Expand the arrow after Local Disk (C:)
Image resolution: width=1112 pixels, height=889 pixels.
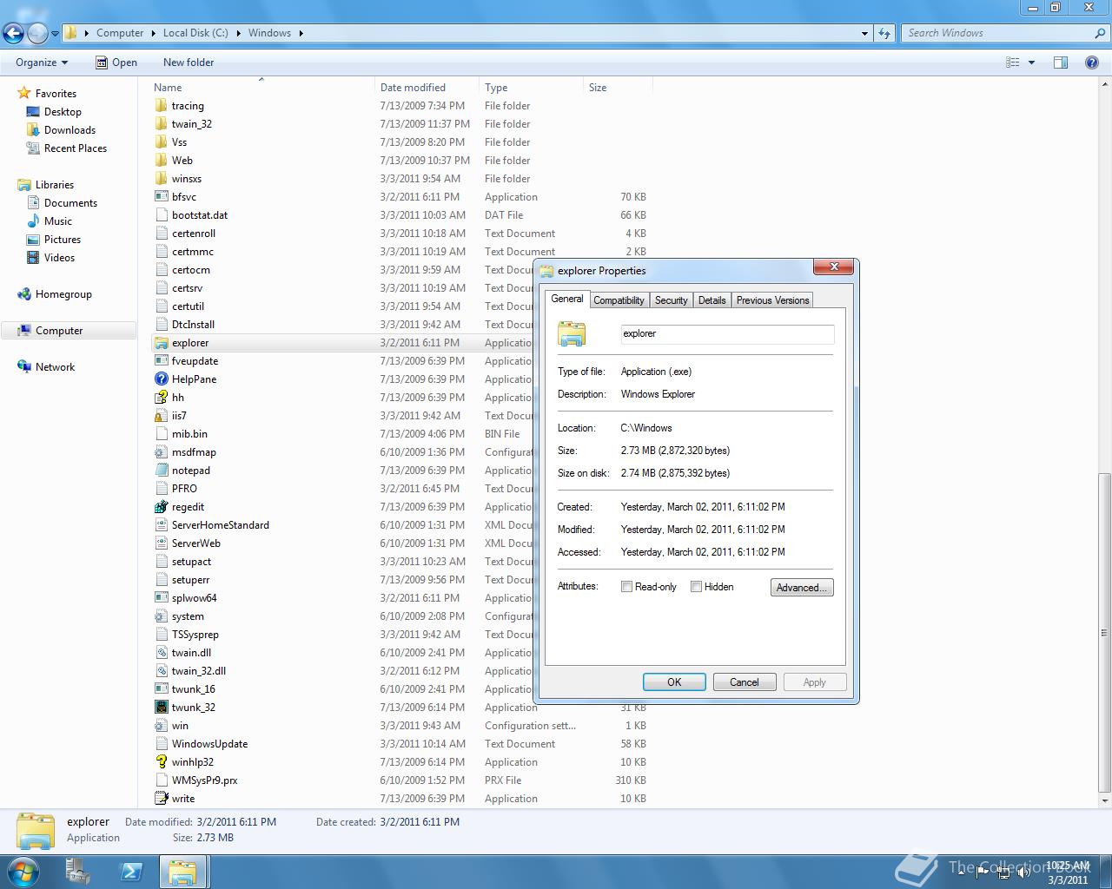coord(239,33)
